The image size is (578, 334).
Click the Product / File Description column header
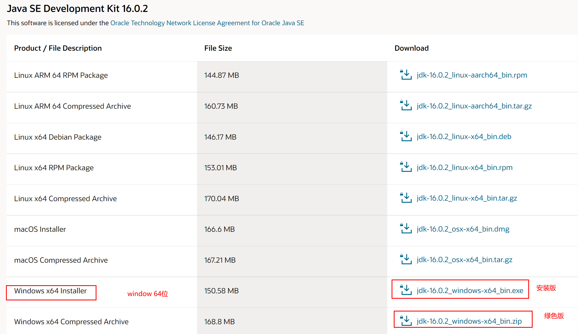click(x=58, y=48)
